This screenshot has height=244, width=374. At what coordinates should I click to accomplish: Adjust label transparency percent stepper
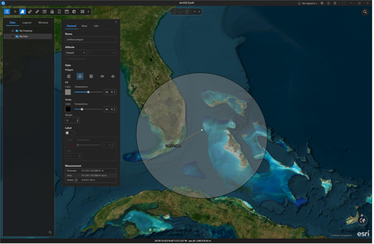pyautogui.click(x=113, y=145)
